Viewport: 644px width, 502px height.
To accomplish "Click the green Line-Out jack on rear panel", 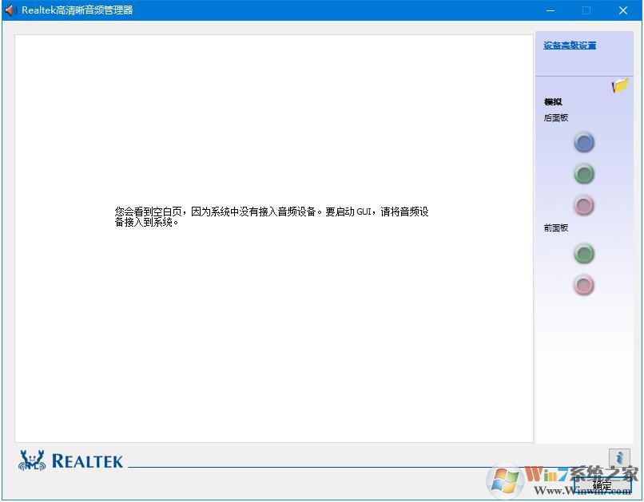I will (584, 174).
